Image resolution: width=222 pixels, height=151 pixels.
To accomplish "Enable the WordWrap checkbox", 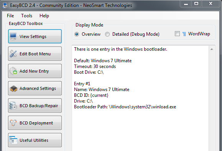I will (x=177, y=34).
